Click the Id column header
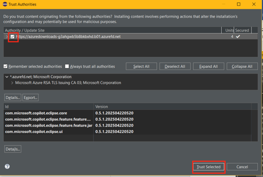Viewport: 263px width, 177px height. (48, 107)
